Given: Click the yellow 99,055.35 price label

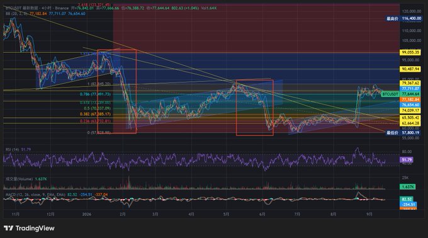Looking at the screenshot, I should click(410, 52).
